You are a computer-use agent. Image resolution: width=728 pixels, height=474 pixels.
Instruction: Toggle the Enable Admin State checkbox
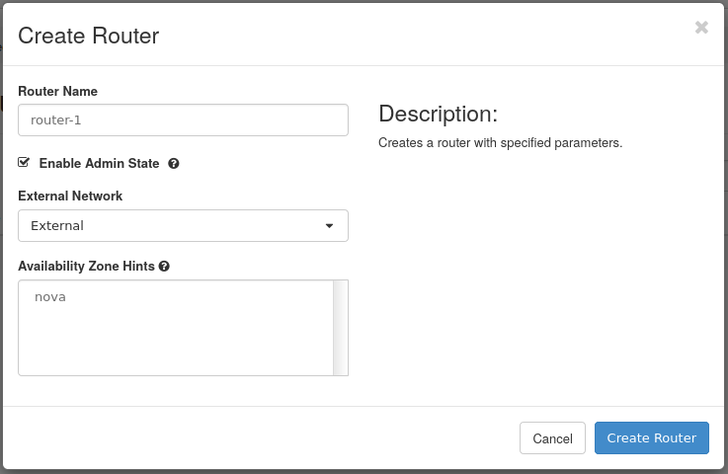(24, 162)
